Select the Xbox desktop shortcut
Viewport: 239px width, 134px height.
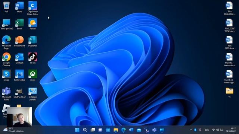point(32,75)
